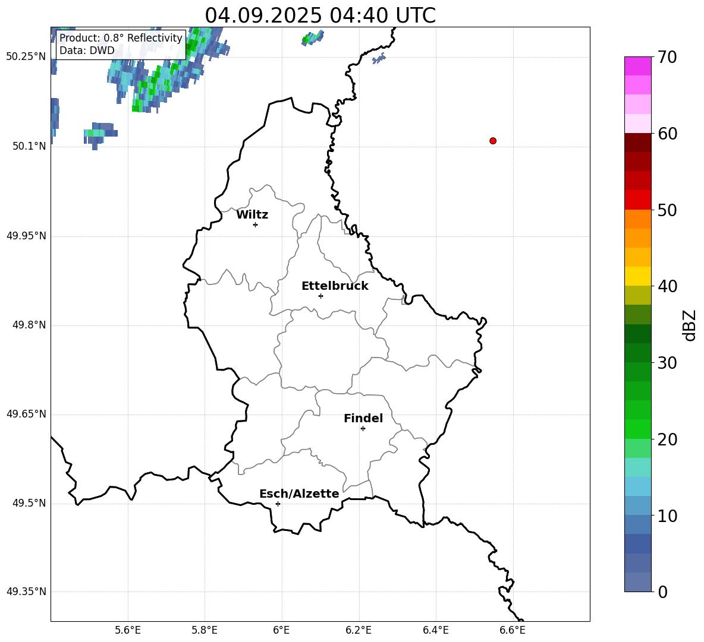Click the 5.8°E longitude label
Screen dimensions: 704x642
[205, 630]
